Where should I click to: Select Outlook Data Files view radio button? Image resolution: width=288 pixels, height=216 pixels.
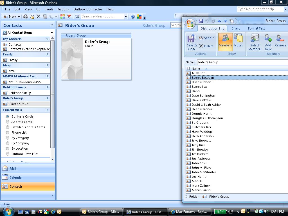tap(8, 154)
